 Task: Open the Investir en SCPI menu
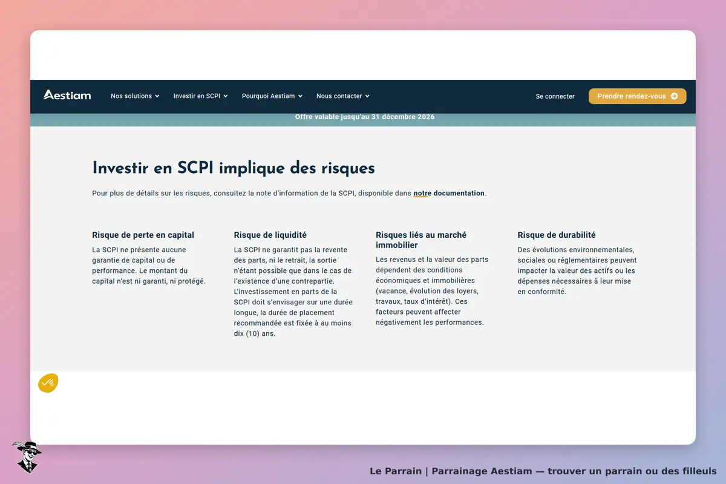pyautogui.click(x=201, y=96)
